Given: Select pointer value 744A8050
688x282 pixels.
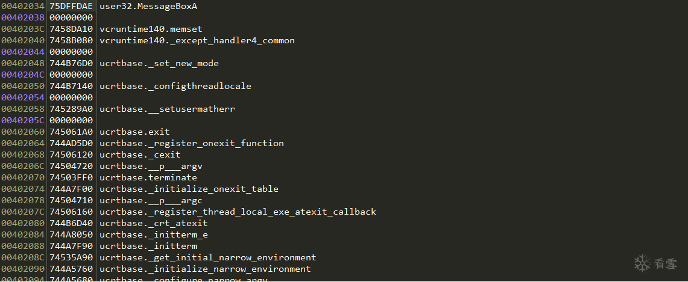Looking at the screenshot, I should 71,235.
